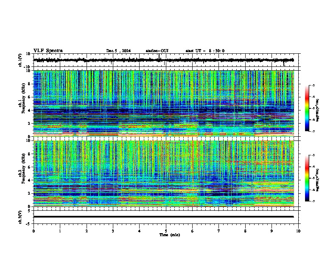Viewport: 336px width, 259px height.
Task: Click the '-3' label on ch.2 colorbar
Action: coord(313,155)
